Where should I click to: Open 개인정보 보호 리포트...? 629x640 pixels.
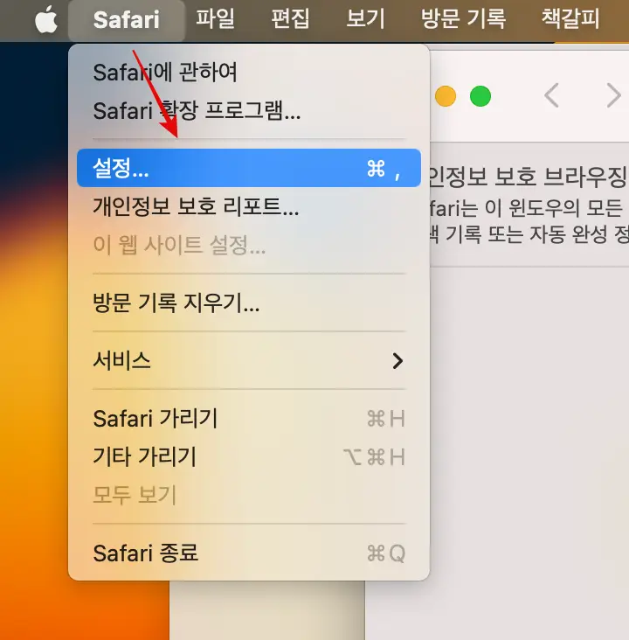[249, 206]
